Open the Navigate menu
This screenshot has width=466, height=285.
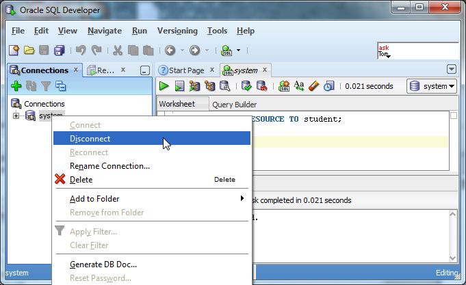(x=105, y=31)
